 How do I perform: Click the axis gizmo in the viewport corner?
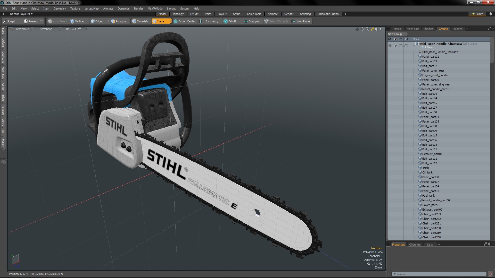coord(15,260)
